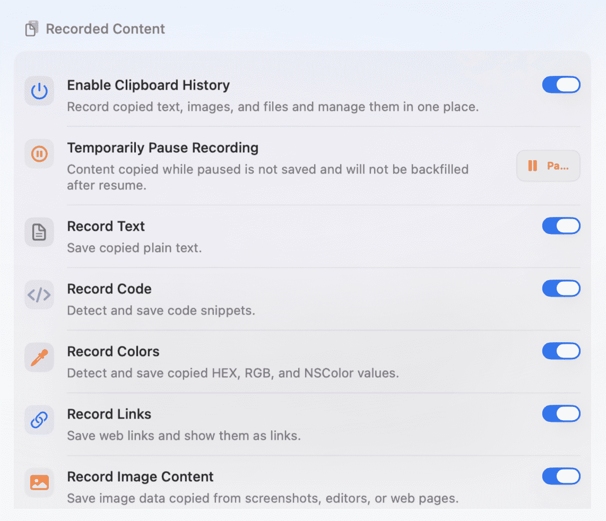
Task: Toggle Record Image Content off
Action: (561, 476)
